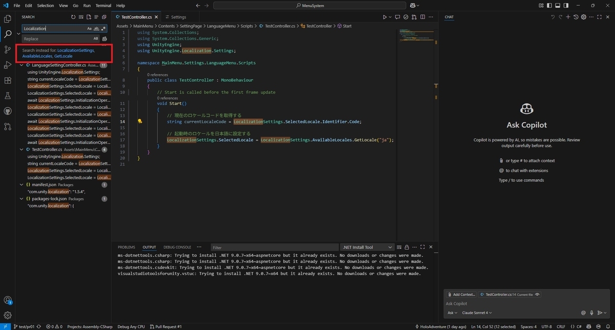The width and height of the screenshot is (615, 330).
Task: Open the Extensions view
Action: tap(8, 80)
